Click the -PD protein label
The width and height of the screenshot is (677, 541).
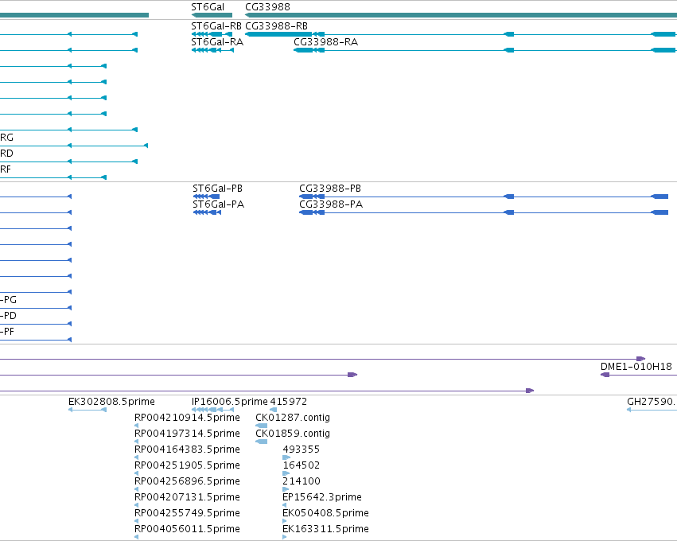tap(8, 316)
